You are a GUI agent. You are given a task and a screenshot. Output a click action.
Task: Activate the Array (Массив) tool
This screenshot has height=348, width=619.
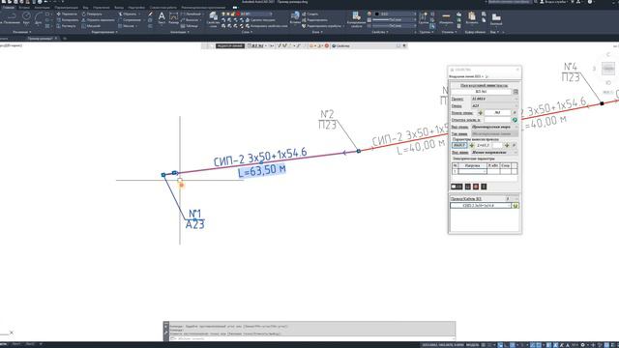(127, 26)
